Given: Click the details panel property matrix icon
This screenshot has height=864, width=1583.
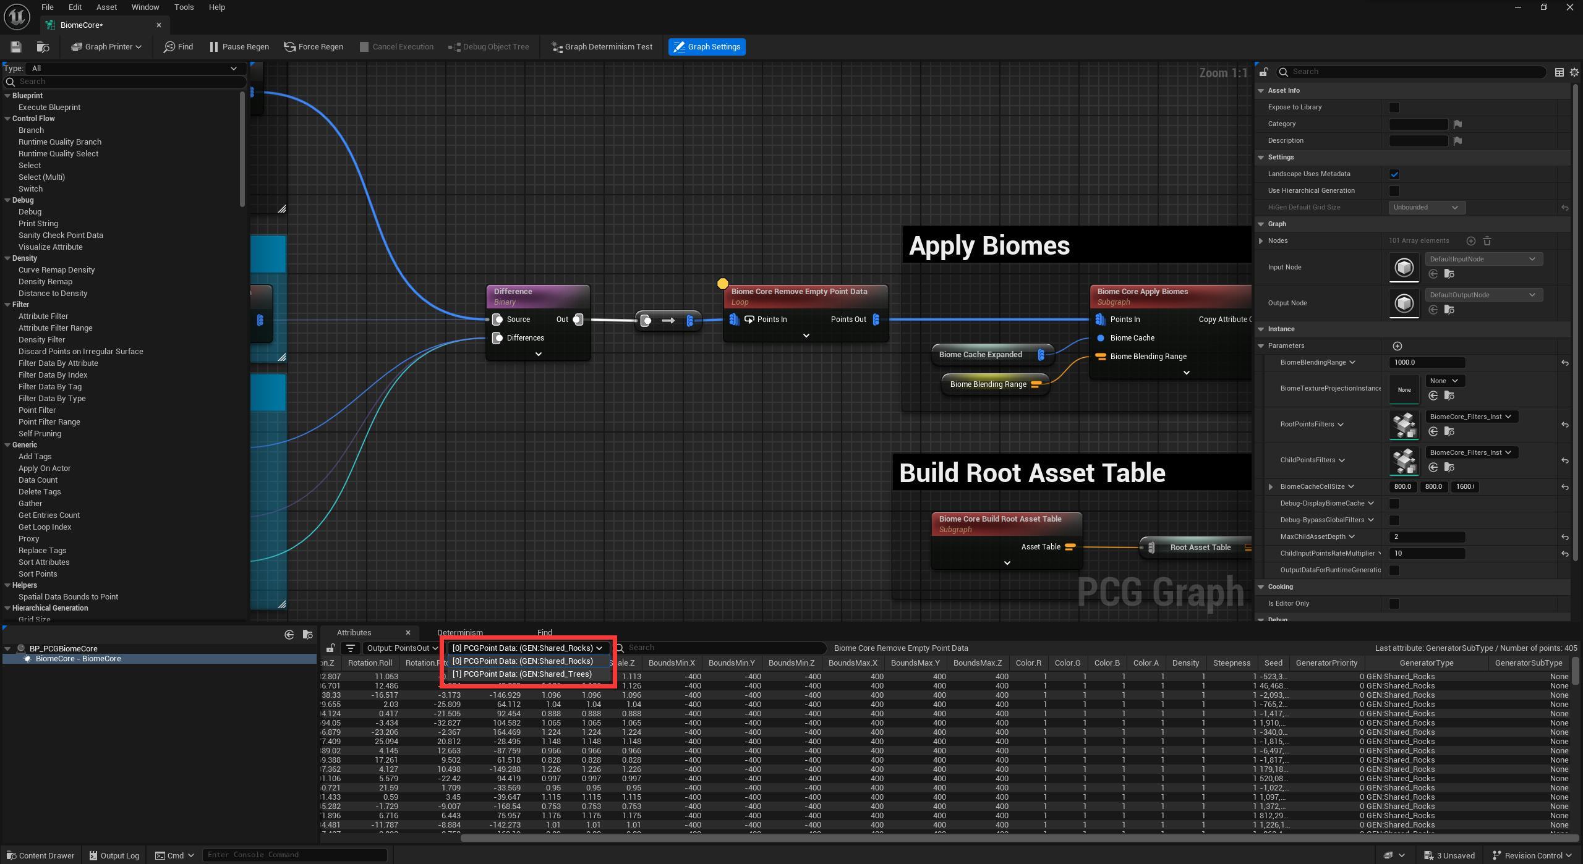Looking at the screenshot, I should (x=1559, y=72).
